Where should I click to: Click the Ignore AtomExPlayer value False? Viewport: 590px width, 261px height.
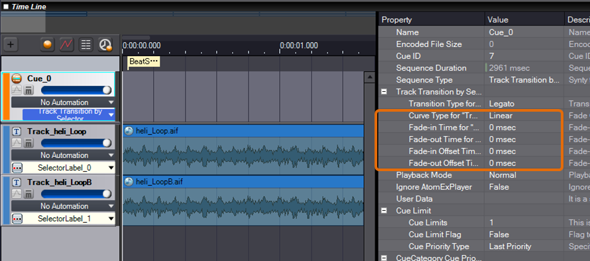524,187
